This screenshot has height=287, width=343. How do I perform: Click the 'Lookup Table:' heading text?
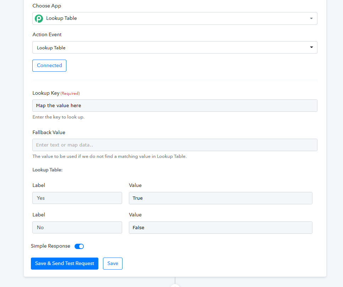[48, 170]
